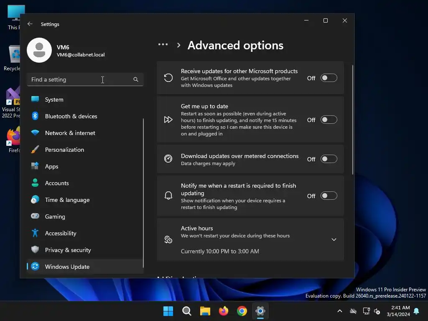
Task: Click the muted volume tray icon
Action: point(377,311)
